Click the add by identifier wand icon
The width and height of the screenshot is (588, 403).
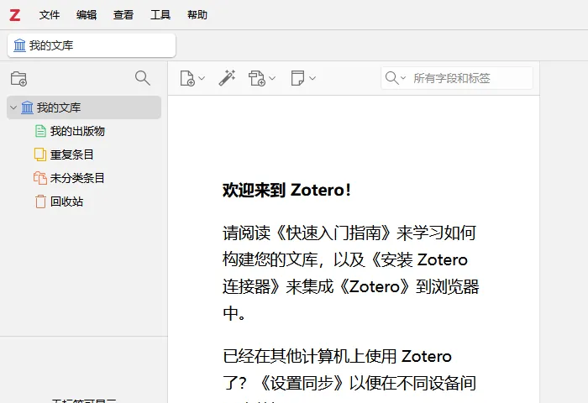pyautogui.click(x=228, y=78)
